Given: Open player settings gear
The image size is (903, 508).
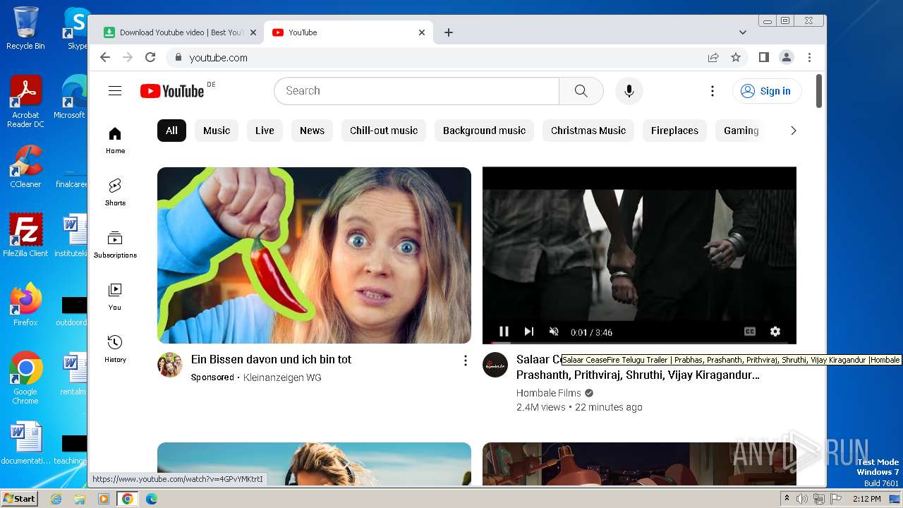Looking at the screenshot, I should (775, 332).
